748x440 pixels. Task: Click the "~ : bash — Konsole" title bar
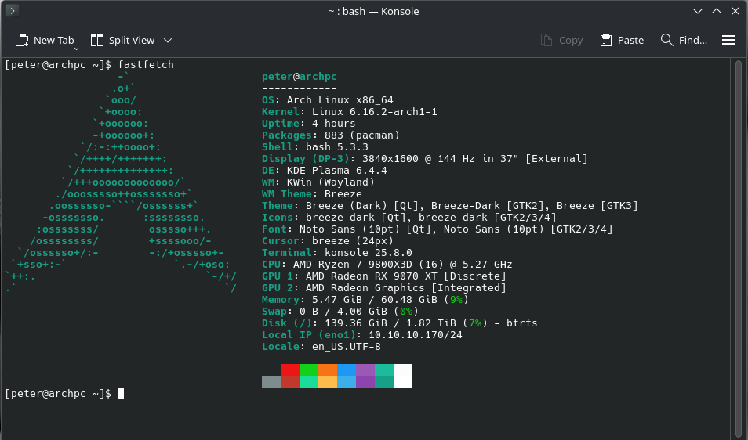point(373,11)
